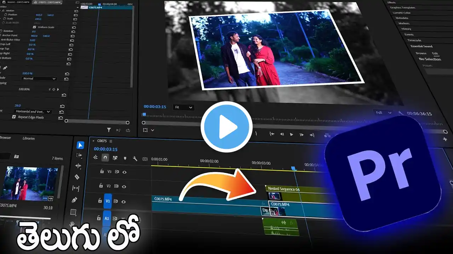The image size is (453, 254).
Task: Switch to the Source C0075.MP4 tab
Action: 17,2
